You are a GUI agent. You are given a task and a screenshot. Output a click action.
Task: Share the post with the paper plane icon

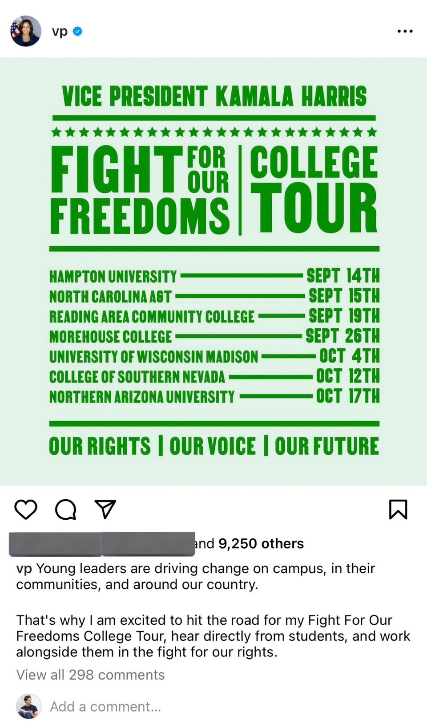(105, 509)
